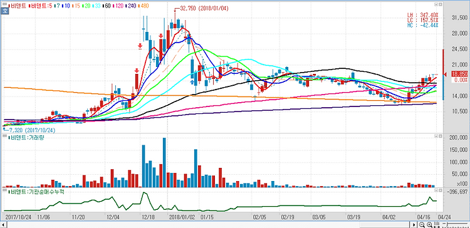The width and height of the screenshot is (470, 228).
Task: Click the 11/20 date axis label
Action: pyautogui.click(x=78, y=217)
